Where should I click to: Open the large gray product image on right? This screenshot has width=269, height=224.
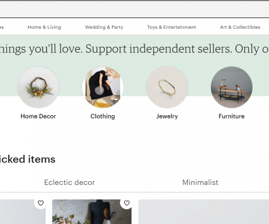pos(204,211)
